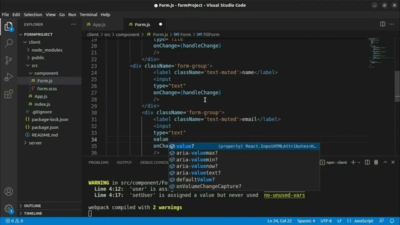
Task: Switch to the OUTPUT panel tab
Action: [x=124, y=162]
